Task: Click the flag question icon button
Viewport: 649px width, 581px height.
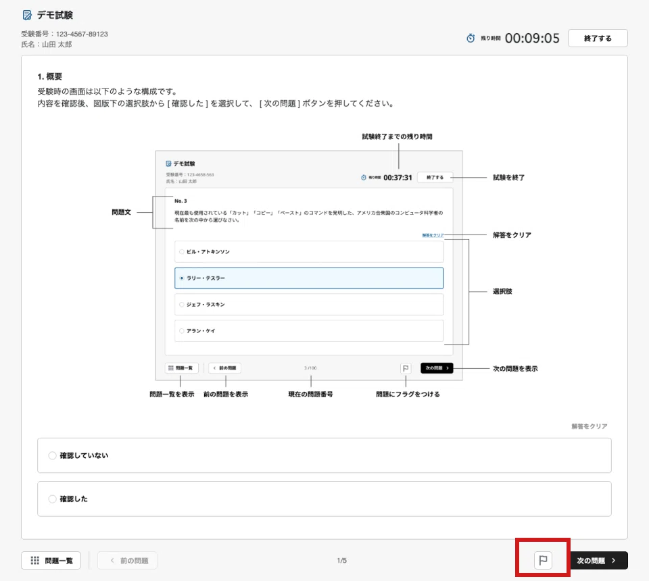Action: [543, 560]
